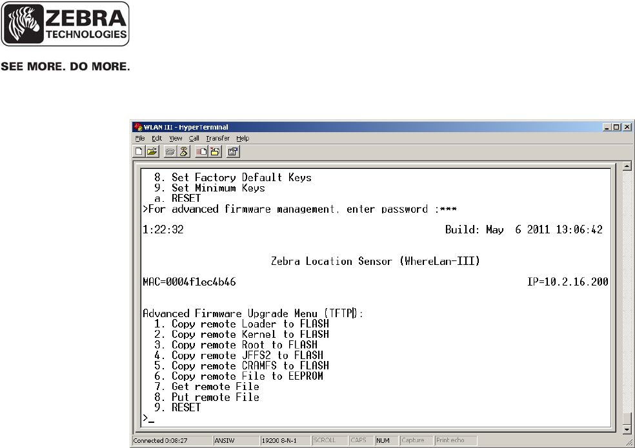635x448 pixels.
Task: Click the Zebra Technologies logo
Action: coord(65,24)
